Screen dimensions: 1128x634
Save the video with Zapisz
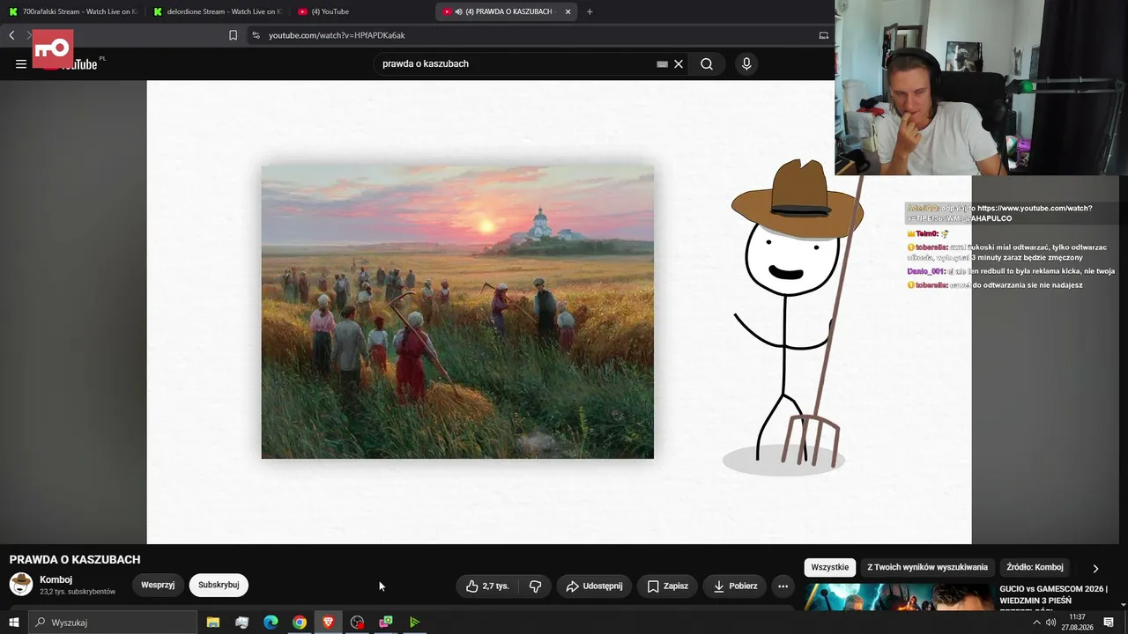pos(668,586)
